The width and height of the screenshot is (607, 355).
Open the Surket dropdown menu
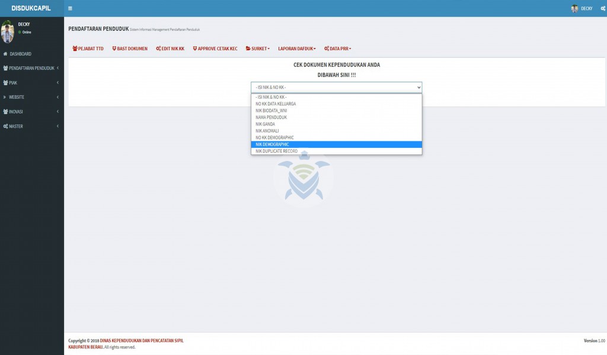coord(258,49)
